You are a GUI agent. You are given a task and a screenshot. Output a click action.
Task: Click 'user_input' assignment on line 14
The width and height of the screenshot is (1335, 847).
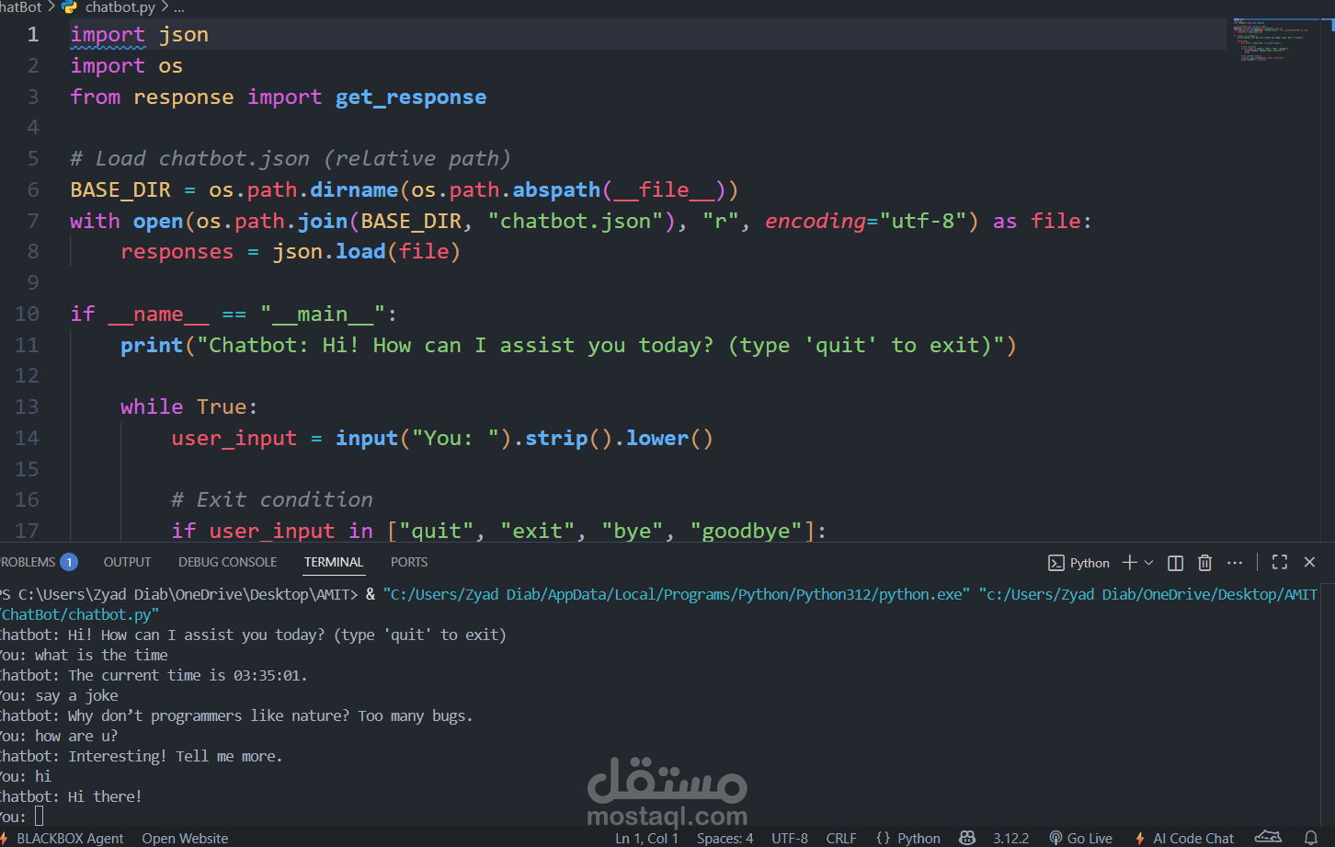234,439
